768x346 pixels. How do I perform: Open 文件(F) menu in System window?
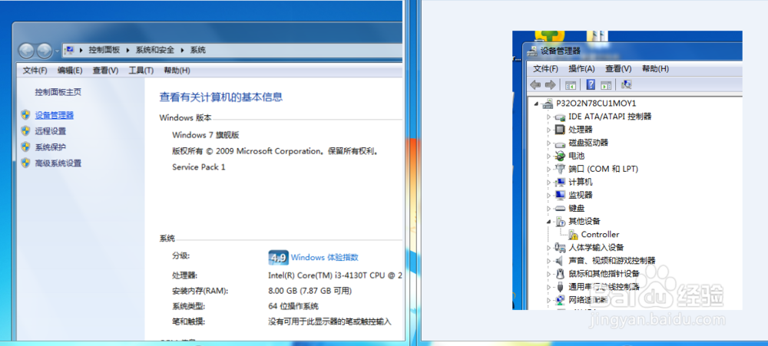tap(35, 71)
